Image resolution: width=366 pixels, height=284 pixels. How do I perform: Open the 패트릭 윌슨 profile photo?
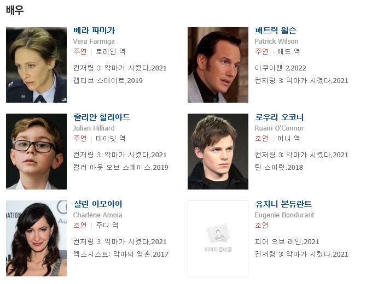218,64
